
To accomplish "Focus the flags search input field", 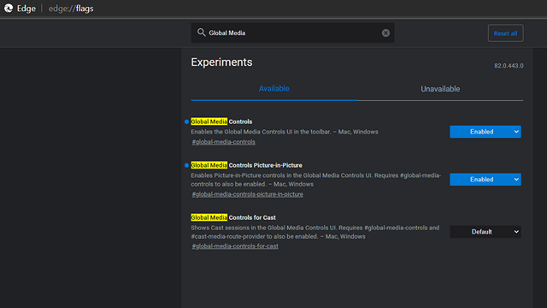I will (x=292, y=33).
